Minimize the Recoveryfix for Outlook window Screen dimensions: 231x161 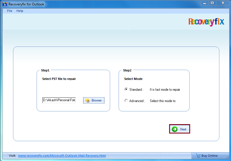coord(205,3)
